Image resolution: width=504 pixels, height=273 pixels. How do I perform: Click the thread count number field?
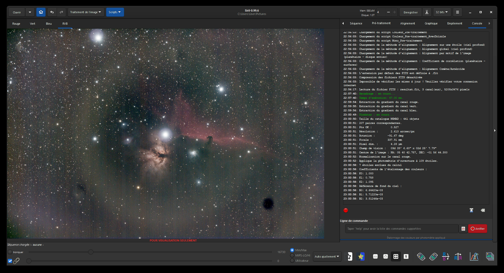380,12
